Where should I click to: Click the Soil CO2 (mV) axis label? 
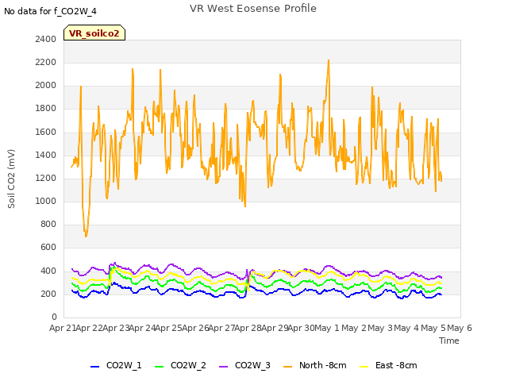(x=11, y=179)
